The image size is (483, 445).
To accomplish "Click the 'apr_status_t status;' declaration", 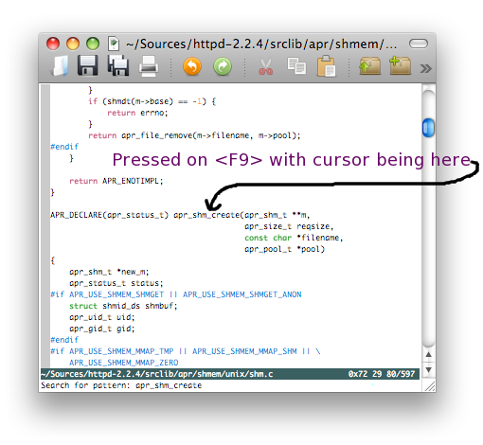I will [x=116, y=283].
